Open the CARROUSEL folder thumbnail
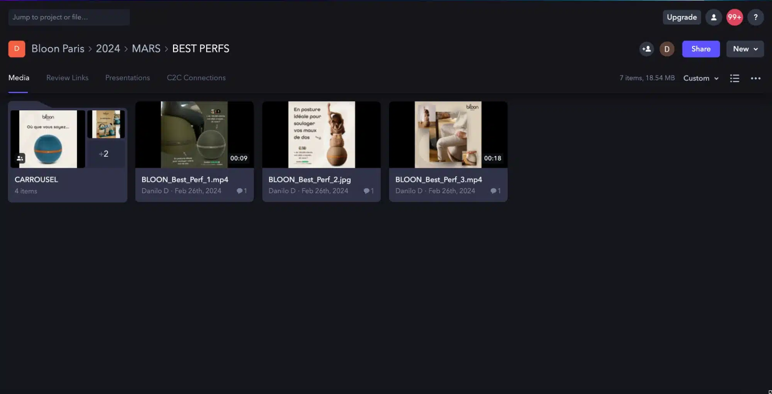 point(48,139)
